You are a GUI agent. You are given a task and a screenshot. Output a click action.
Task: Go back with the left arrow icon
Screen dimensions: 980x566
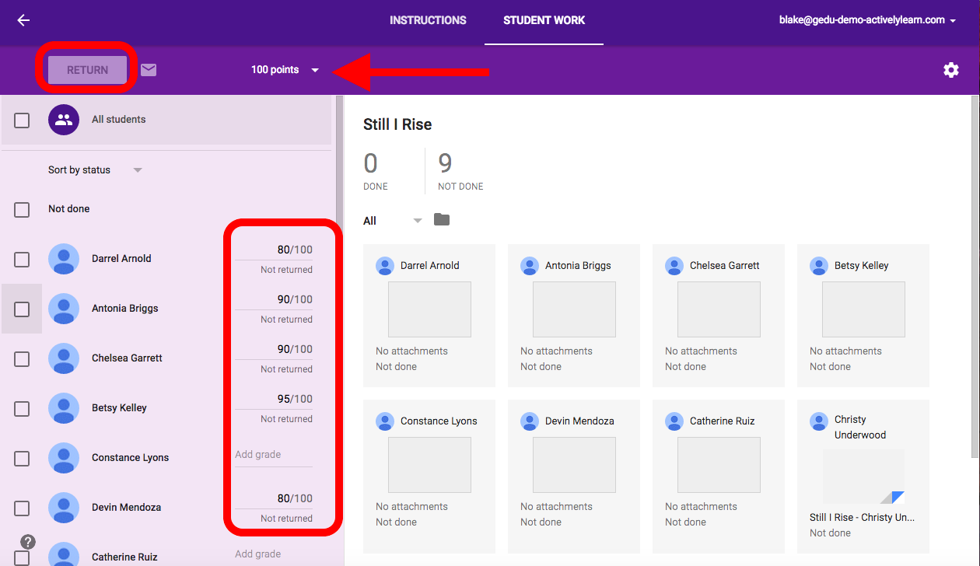[x=23, y=20]
